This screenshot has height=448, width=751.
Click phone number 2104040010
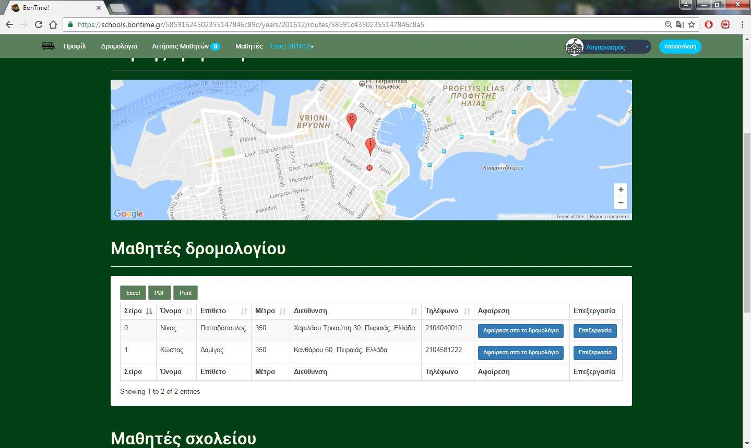[x=444, y=328]
